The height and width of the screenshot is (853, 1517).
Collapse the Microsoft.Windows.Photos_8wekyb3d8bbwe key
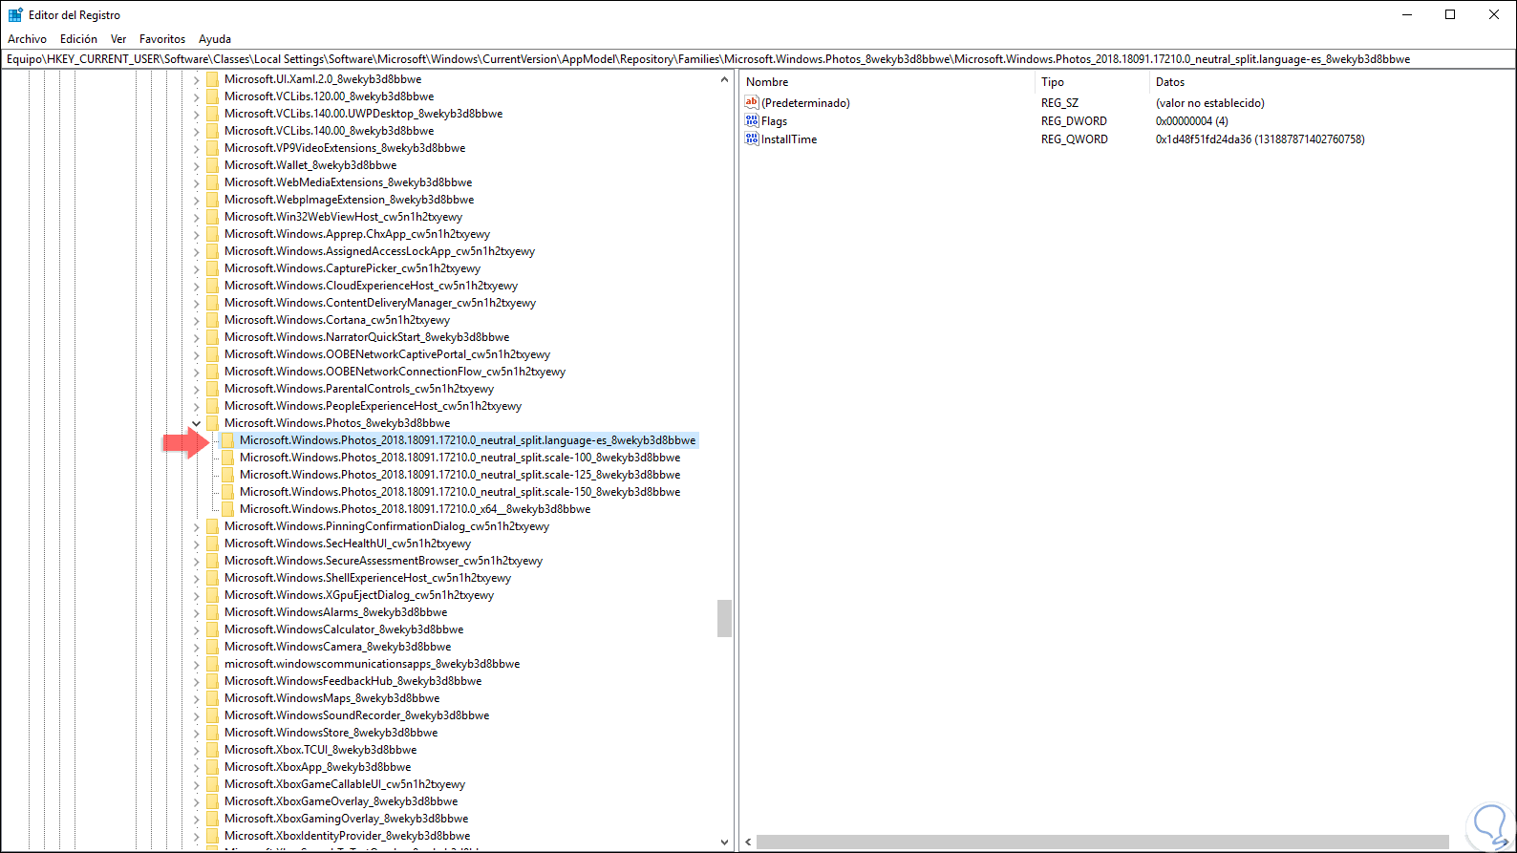tap(197, 423)
